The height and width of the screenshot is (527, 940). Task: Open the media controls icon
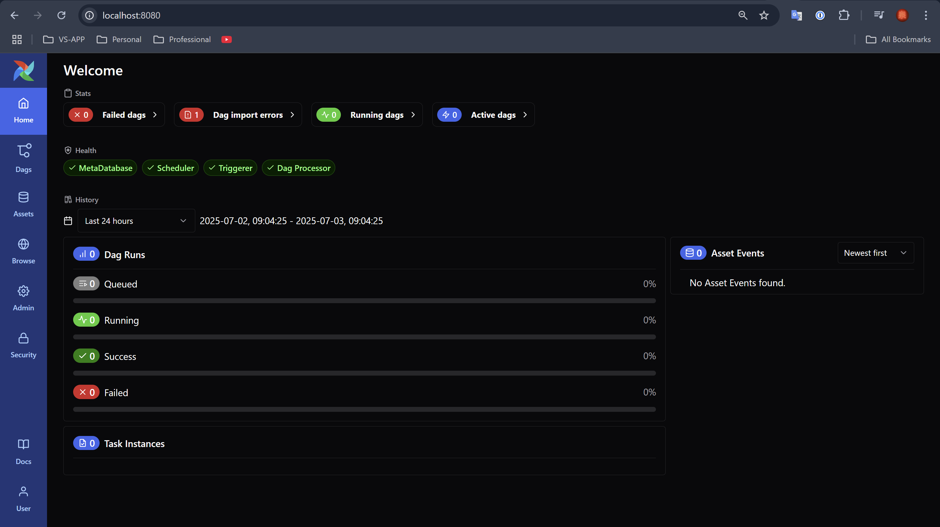879,15
